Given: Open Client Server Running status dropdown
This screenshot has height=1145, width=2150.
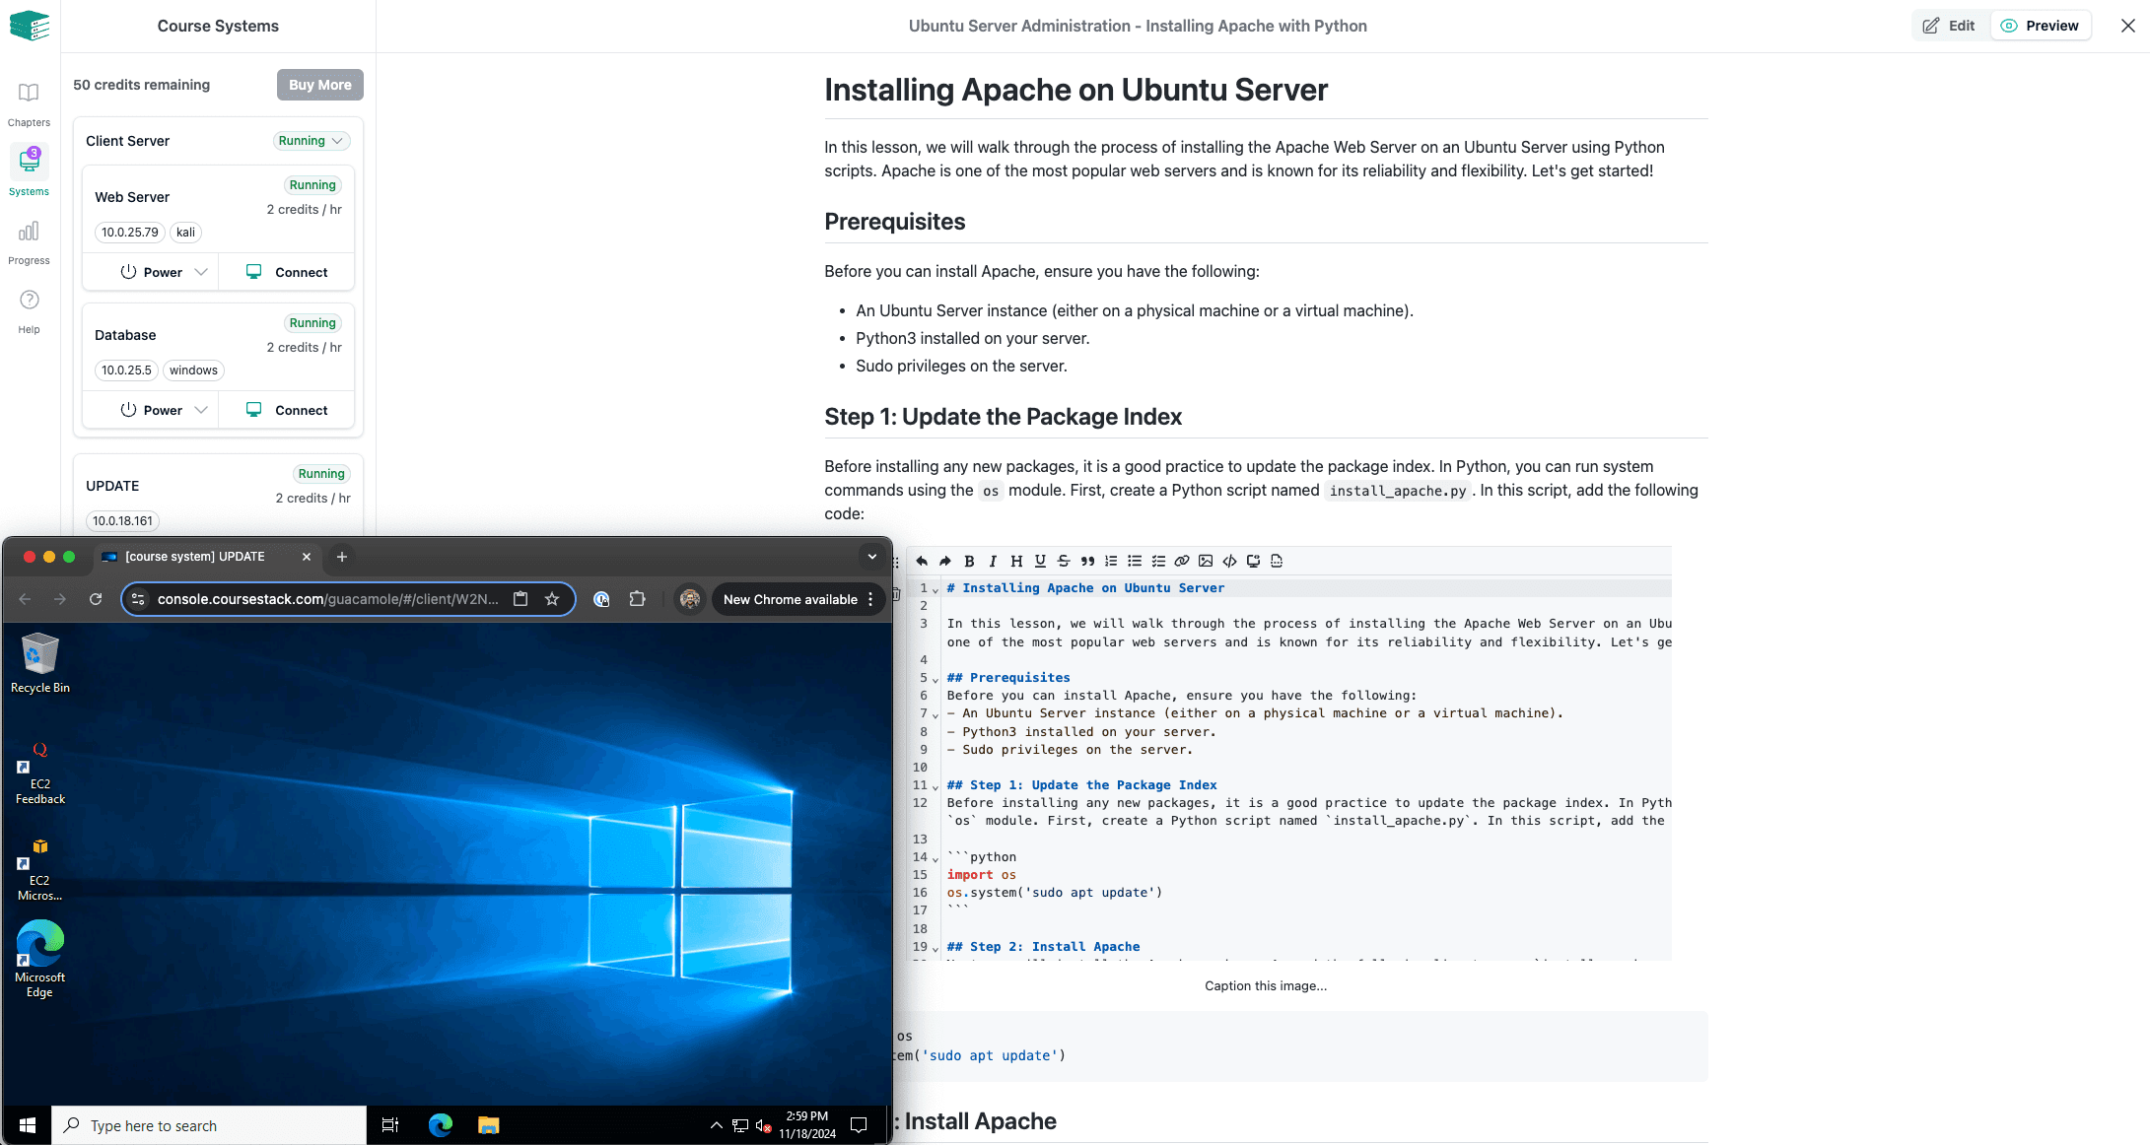Looking at the screenshot, I should point(311,141).
